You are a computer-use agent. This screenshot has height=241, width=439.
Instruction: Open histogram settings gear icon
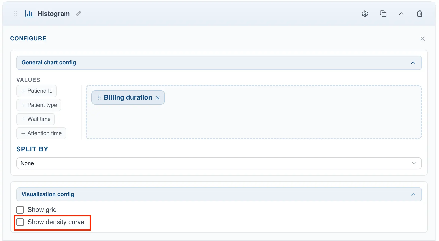365,14
